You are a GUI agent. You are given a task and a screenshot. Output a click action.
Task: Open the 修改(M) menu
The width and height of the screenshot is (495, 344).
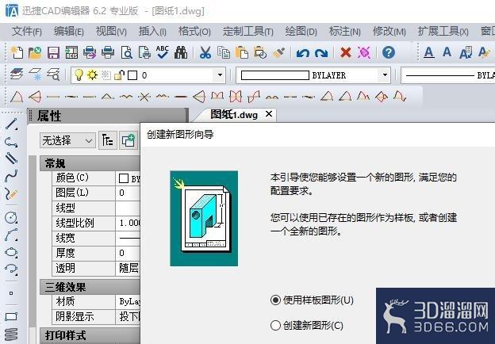389,32
